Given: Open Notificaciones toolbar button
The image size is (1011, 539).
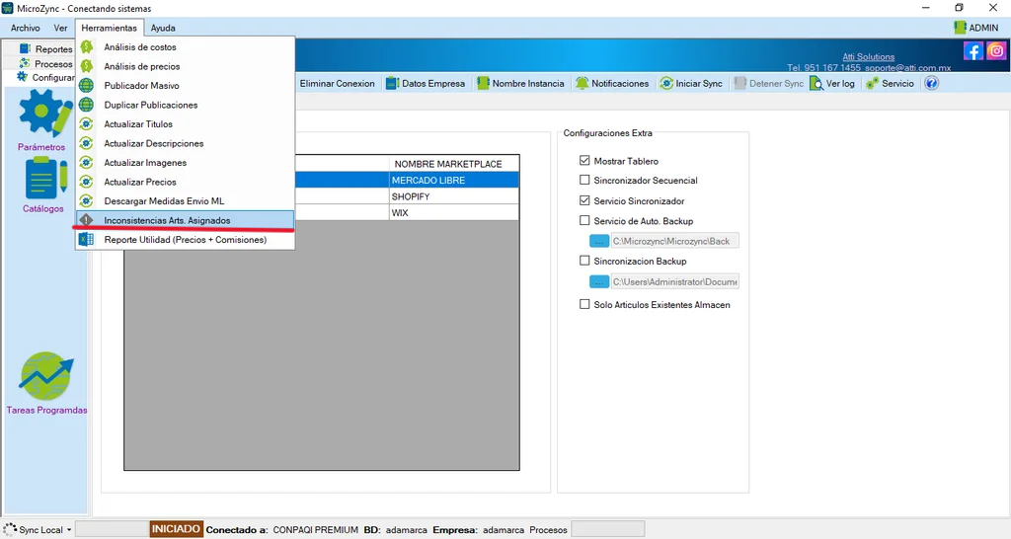Looking at the screenshot, I should tap(612, 83).
